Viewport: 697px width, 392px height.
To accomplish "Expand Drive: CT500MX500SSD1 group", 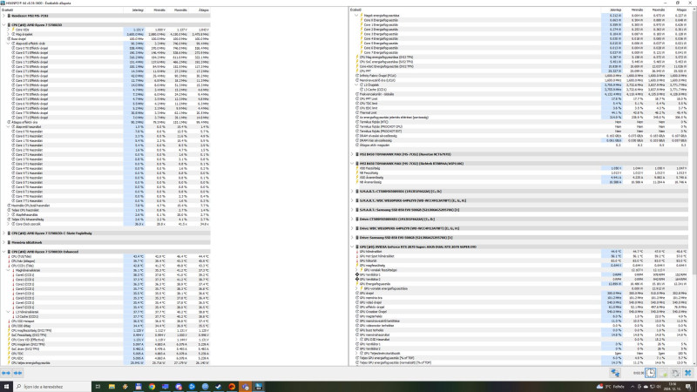I will pyautogui.click(x=352, y=220).
